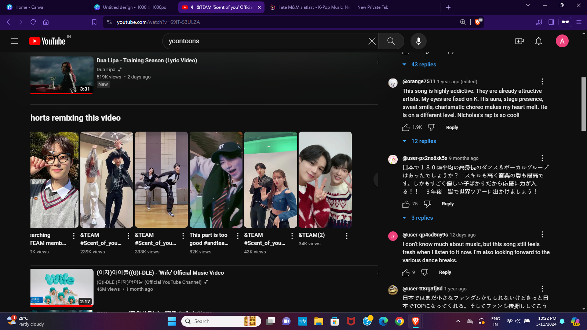Click the page vertical scrollbar thumb

pyautogui.click(x=584, y=104)
